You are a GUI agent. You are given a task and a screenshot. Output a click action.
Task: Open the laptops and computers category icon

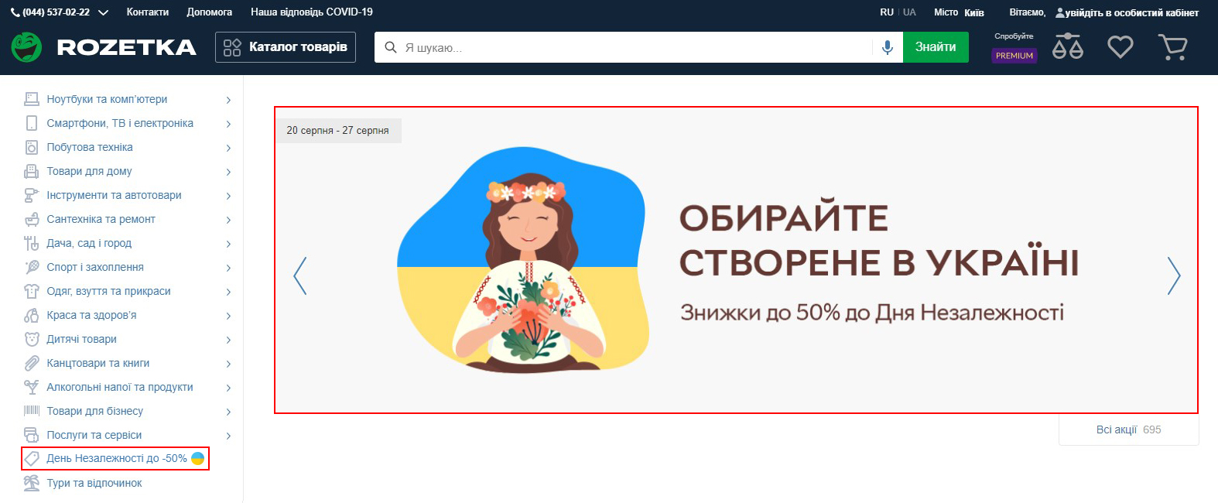click(x=32, y=99)
